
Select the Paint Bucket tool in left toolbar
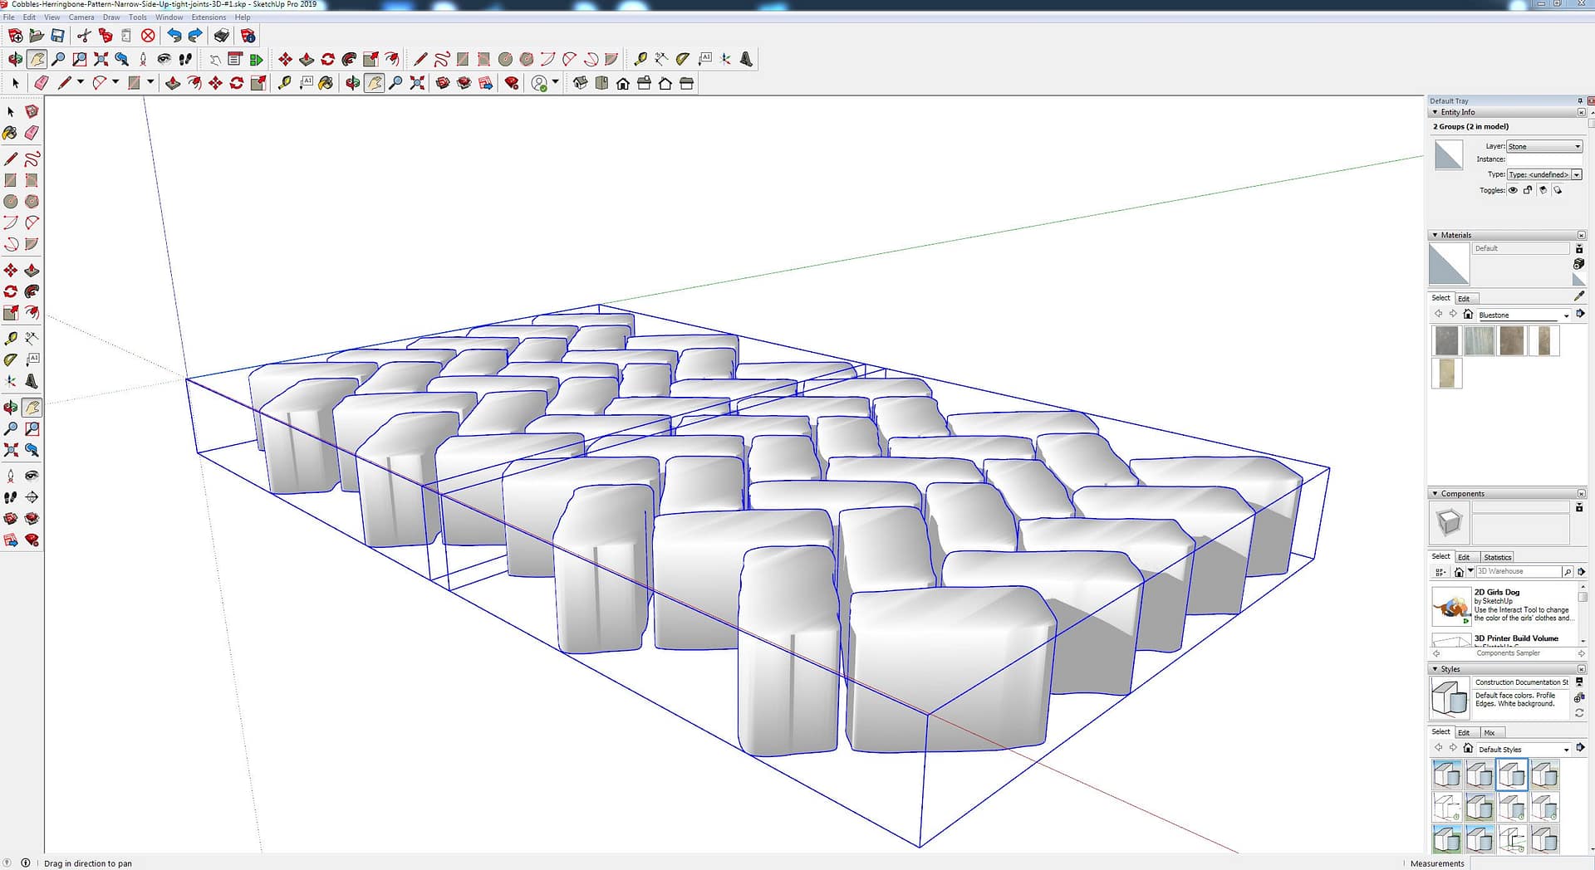point(10,133)
